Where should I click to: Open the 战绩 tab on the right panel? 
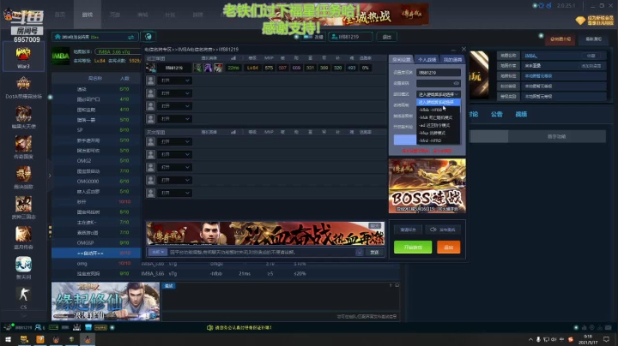click(x=521, y=114)
